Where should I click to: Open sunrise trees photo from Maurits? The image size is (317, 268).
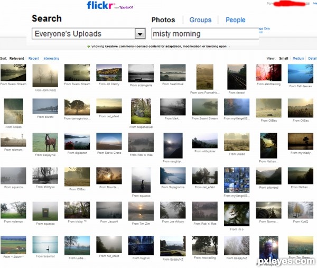[x=109, y=175]
